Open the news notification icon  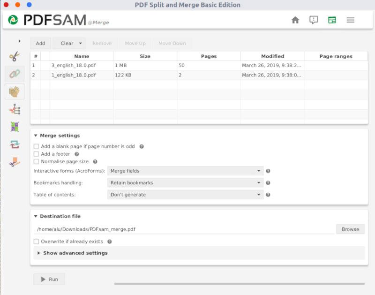(314, 20)
